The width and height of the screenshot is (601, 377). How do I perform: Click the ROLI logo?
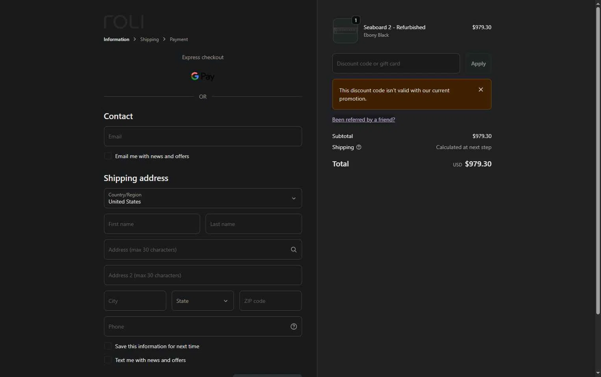(124, 22)
